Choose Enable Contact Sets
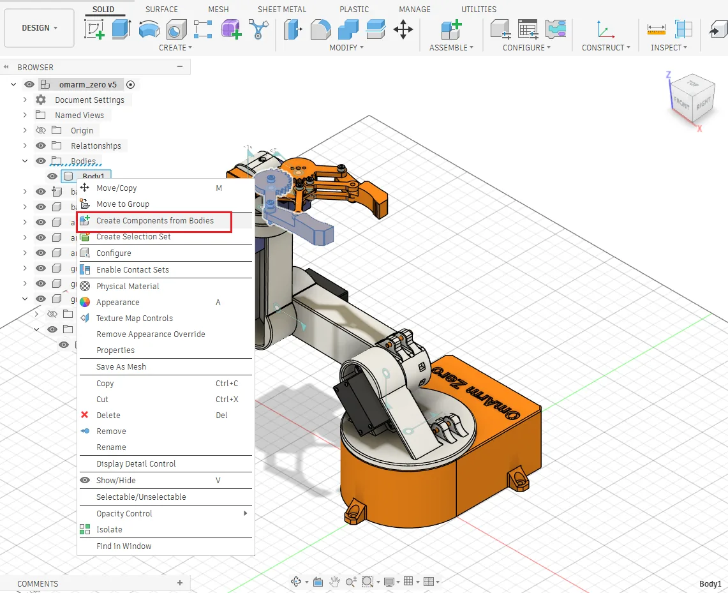The image size is (728, 593). click(x=166, y=270)
